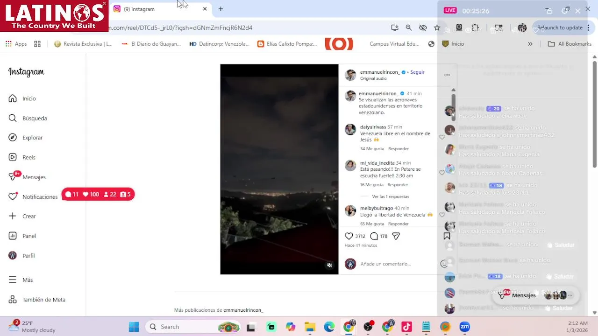Open TikTok app from taskbar
Viewport: 598px width, 336px height.
pyautogui.click(x=406, y=327)
